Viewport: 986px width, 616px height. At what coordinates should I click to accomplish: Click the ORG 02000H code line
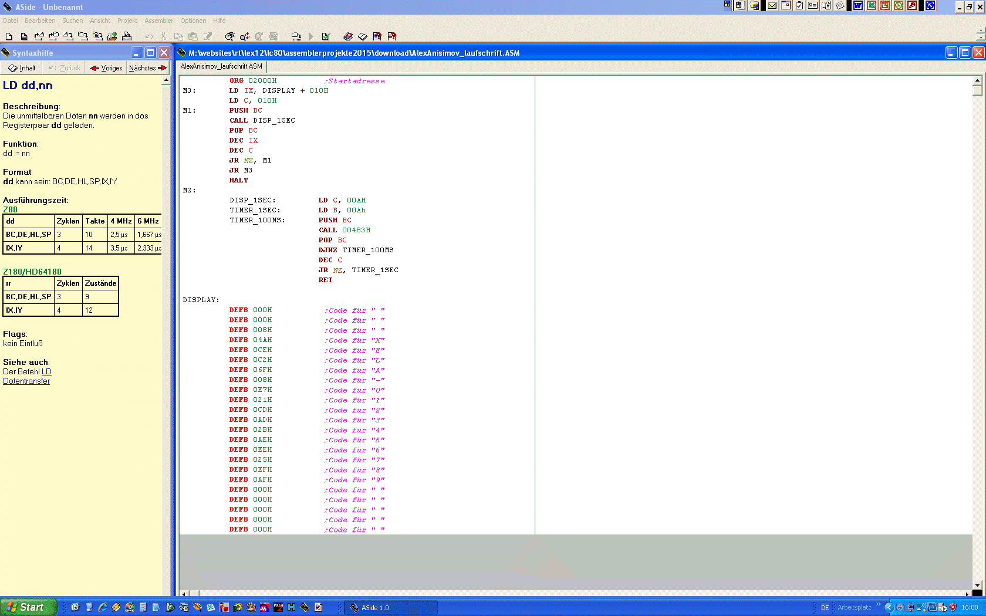[252, 80]
